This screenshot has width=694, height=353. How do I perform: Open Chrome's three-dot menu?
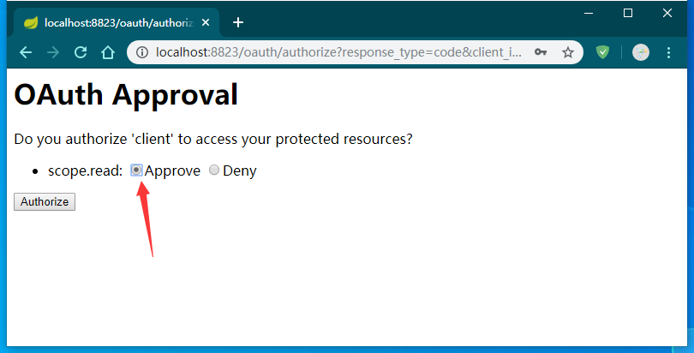click(668, 52)
